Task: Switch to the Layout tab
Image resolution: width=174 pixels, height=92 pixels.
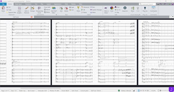Action: pos(49,4)
